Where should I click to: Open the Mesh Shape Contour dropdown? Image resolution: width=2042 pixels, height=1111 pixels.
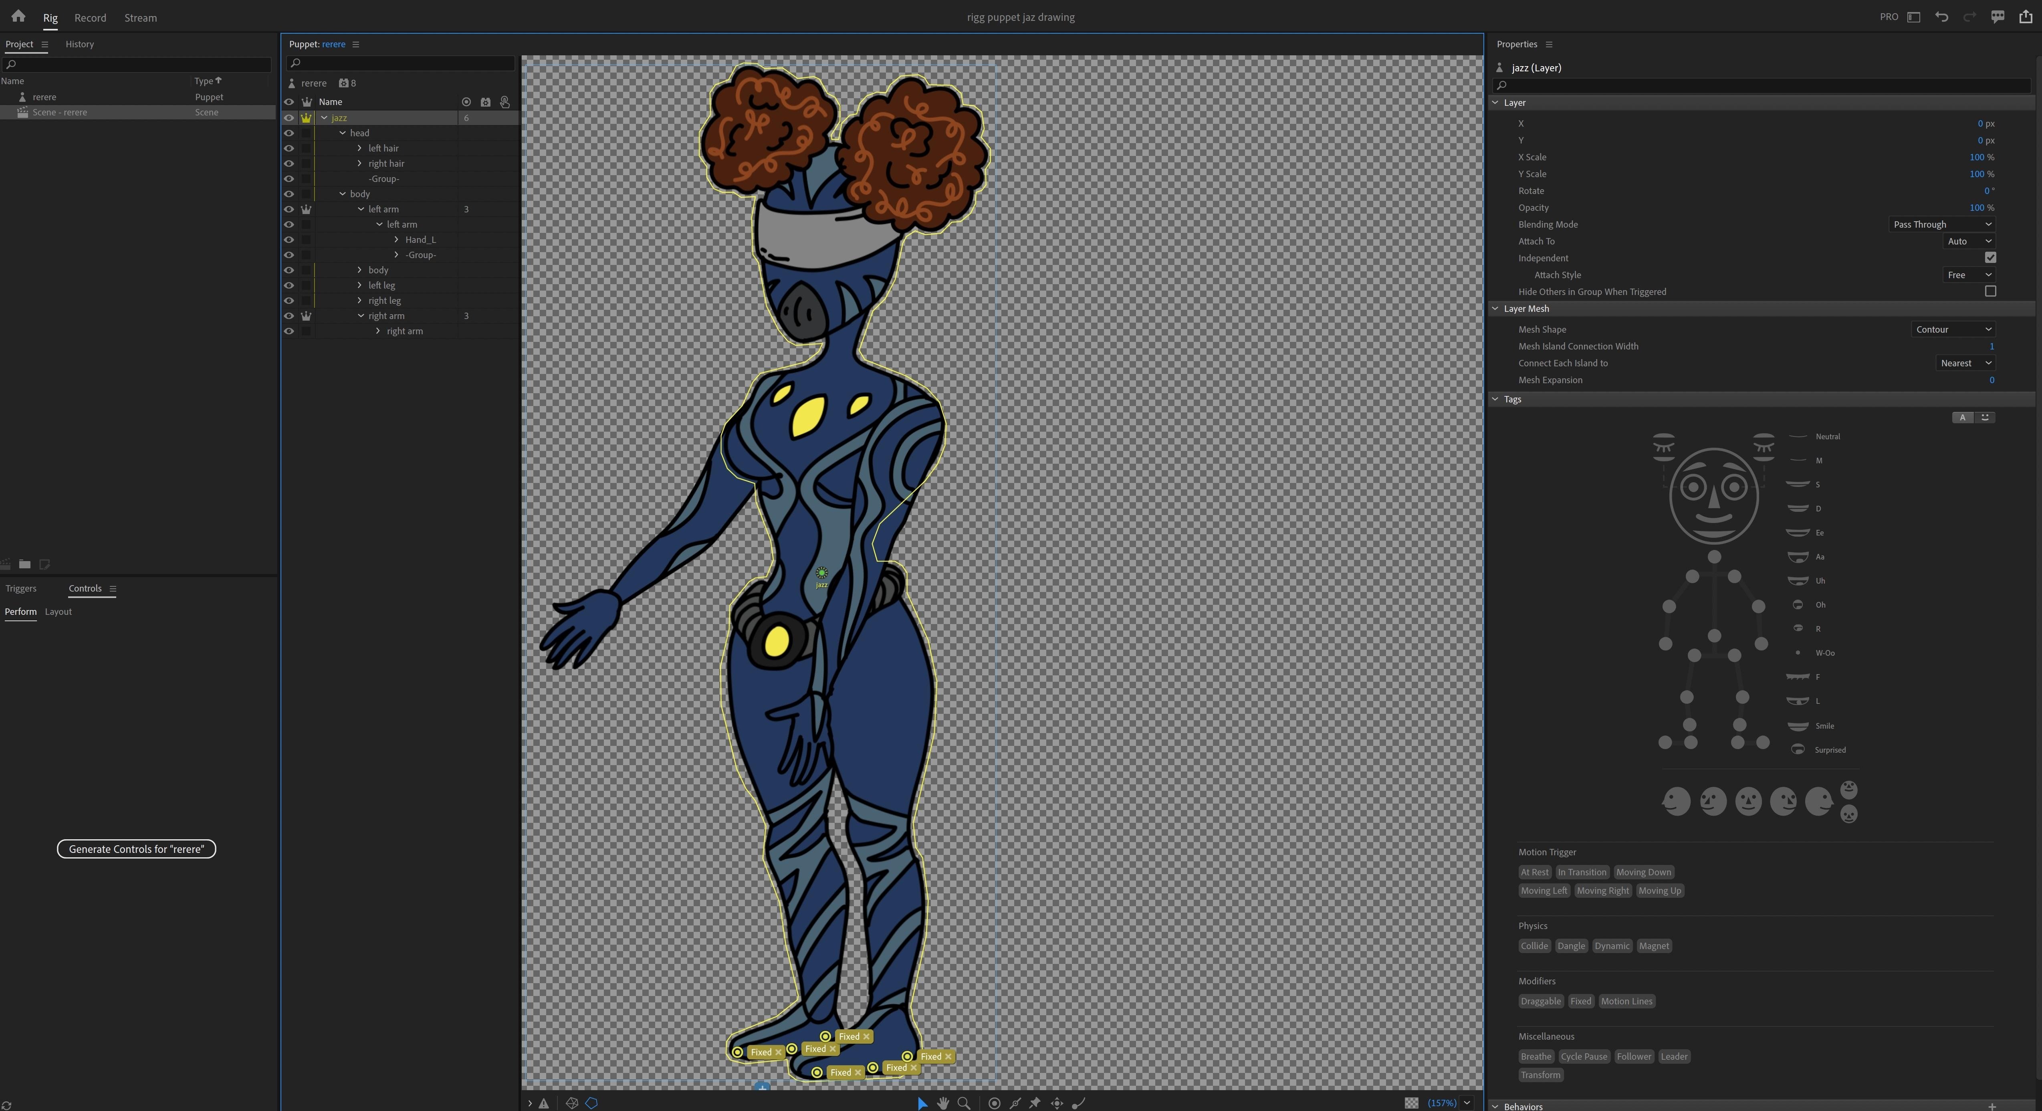click(1953, 329)
